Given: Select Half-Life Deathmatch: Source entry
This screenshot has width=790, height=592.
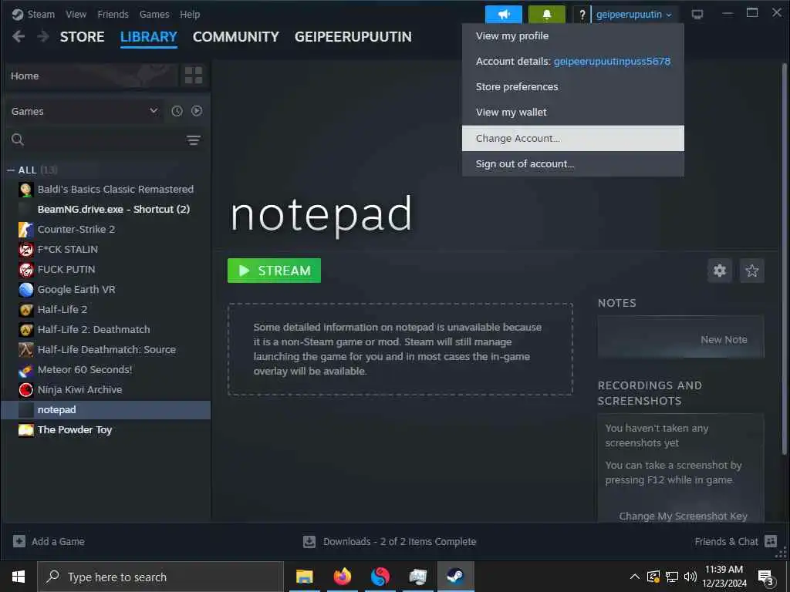Looking at the screenshot, I should pyautogui.click(x=106, y=350).
